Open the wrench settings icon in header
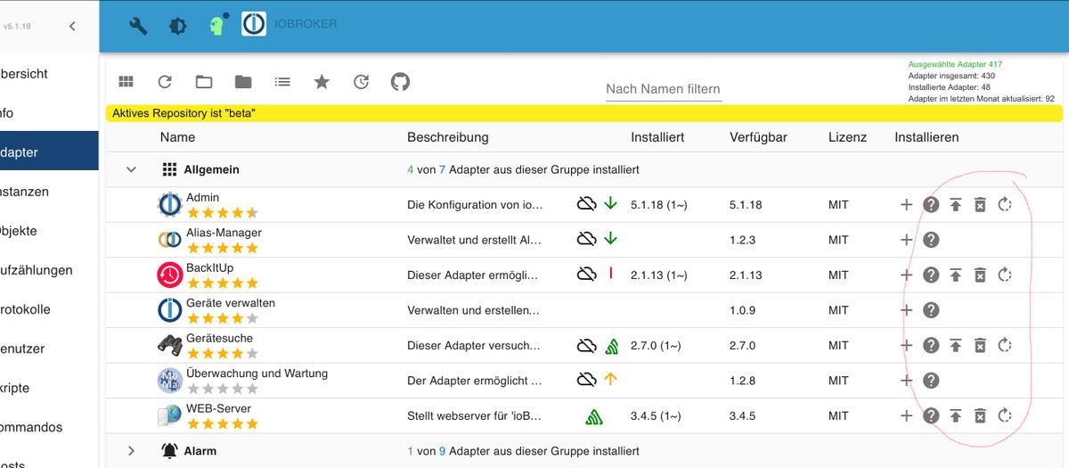The height and width of the screenshot is (468, 1069). point(138,26)
